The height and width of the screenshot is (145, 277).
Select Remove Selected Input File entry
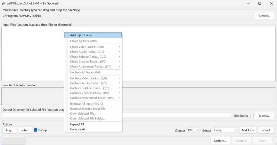[93, 109]
